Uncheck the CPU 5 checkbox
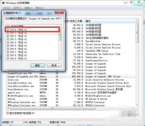Image resolution: width=145 pixels, height=126 pixels. click(8, 46)
